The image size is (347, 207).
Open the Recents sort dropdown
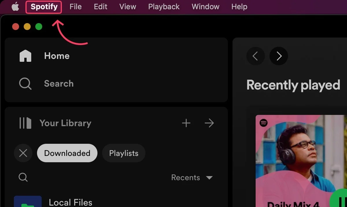click(192, 178)
